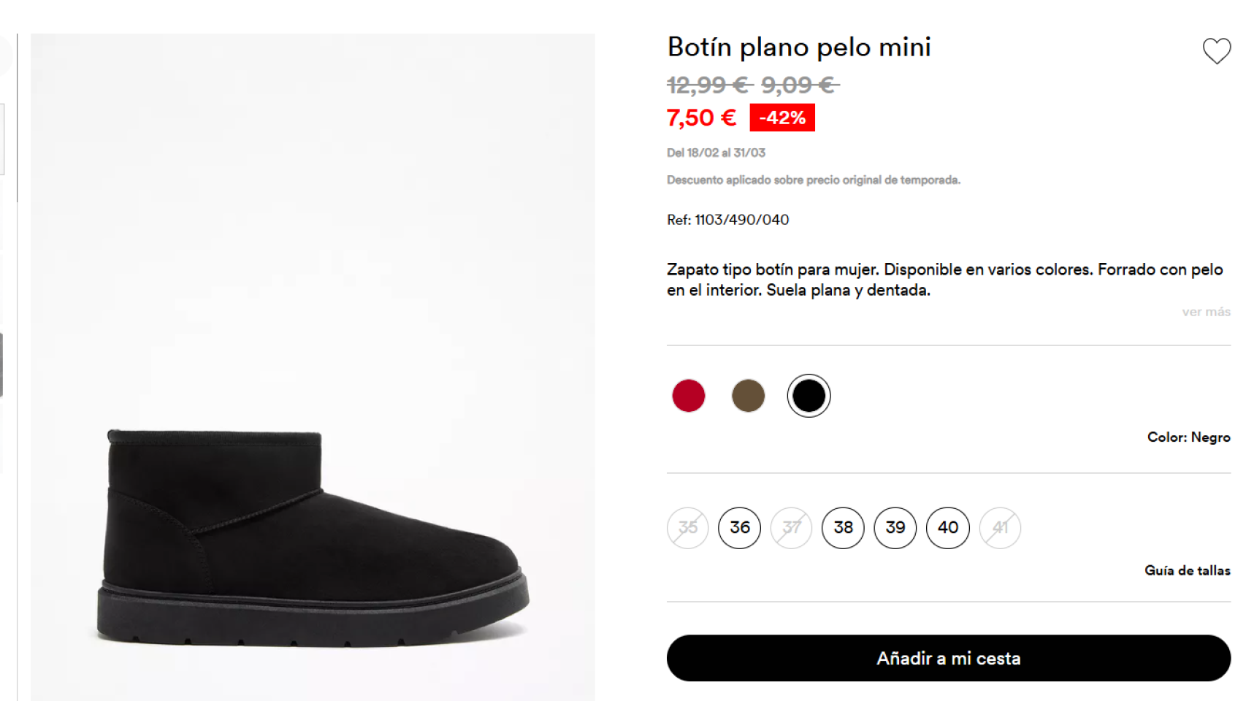The image size is (1246, 701).
Task: Pick size 40
Action: [x=947, y=527]
